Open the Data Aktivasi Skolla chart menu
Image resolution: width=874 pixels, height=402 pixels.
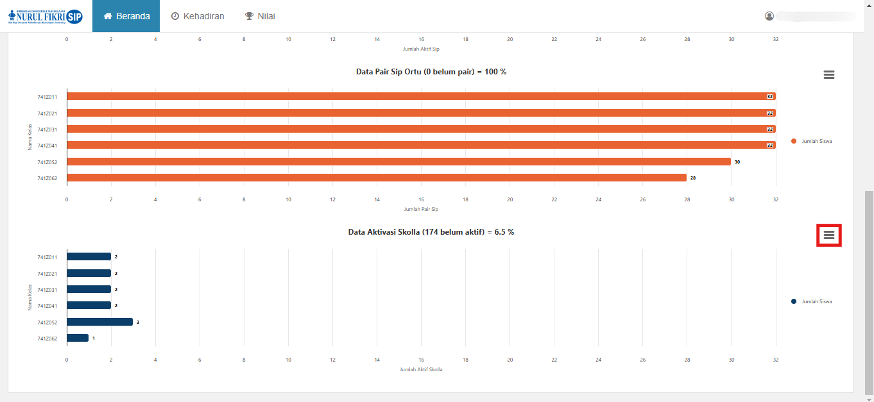828,235
